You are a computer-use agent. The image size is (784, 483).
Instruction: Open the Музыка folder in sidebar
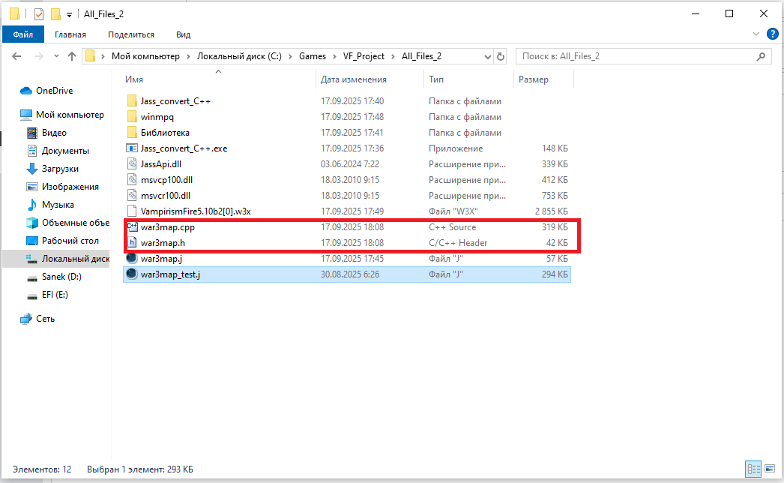click(58, 205)
